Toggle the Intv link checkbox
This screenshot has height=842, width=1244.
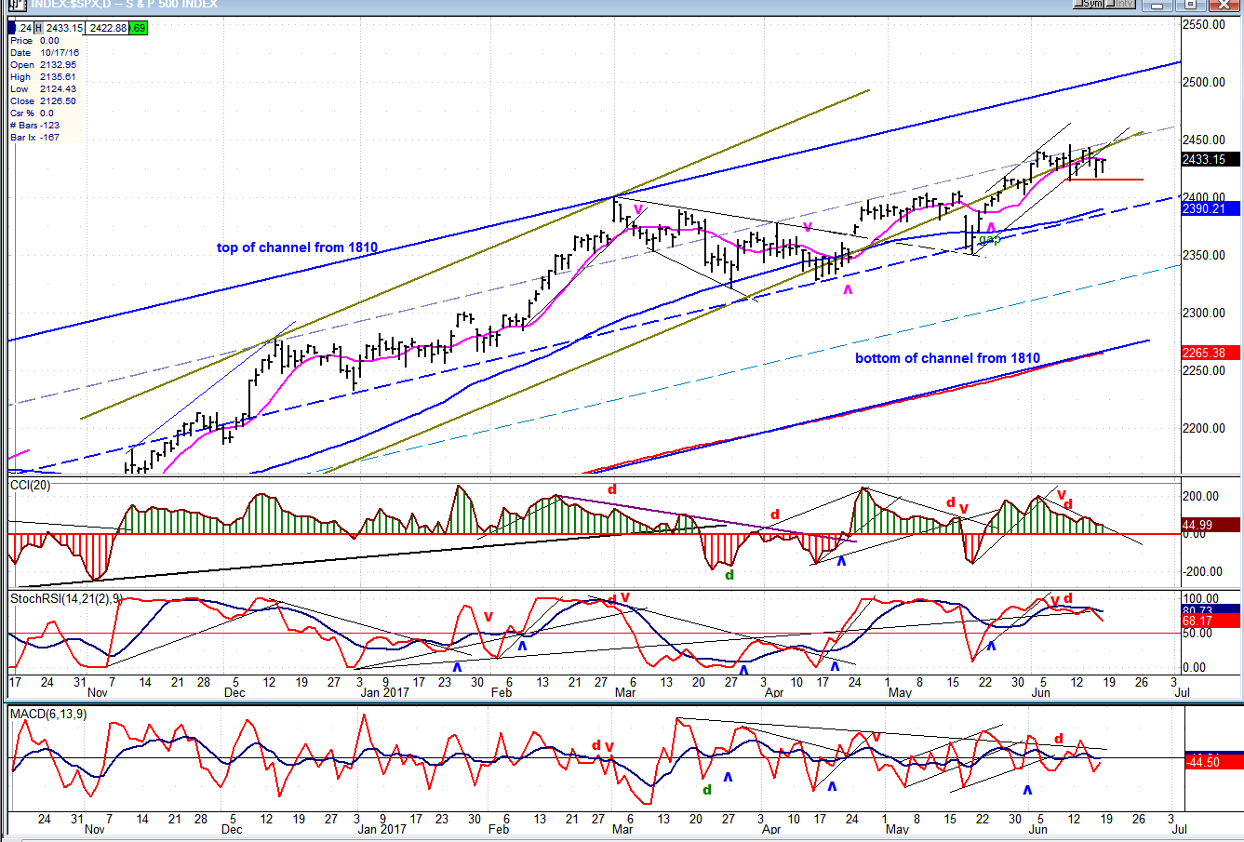1122,4
